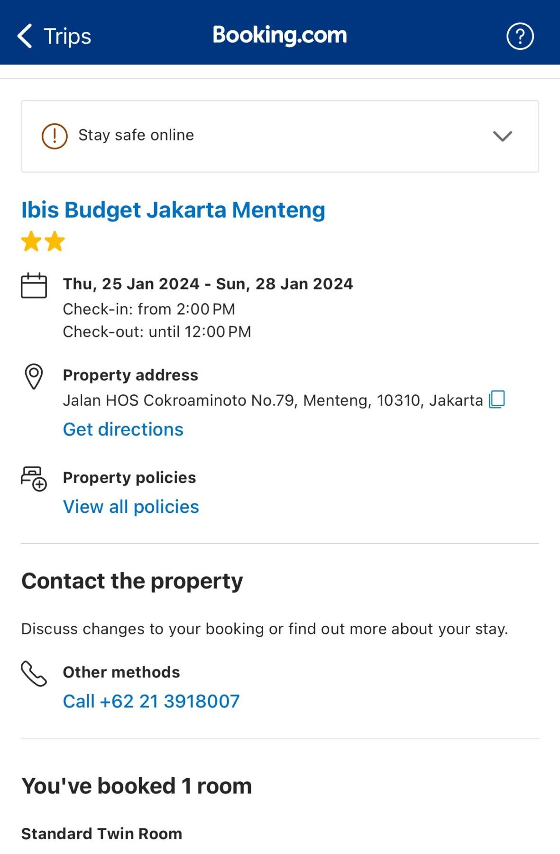Open Ibis Budget Jakarta Menteng property link
The height and width of the screenshot is (854, 560).
pos(173,210)
